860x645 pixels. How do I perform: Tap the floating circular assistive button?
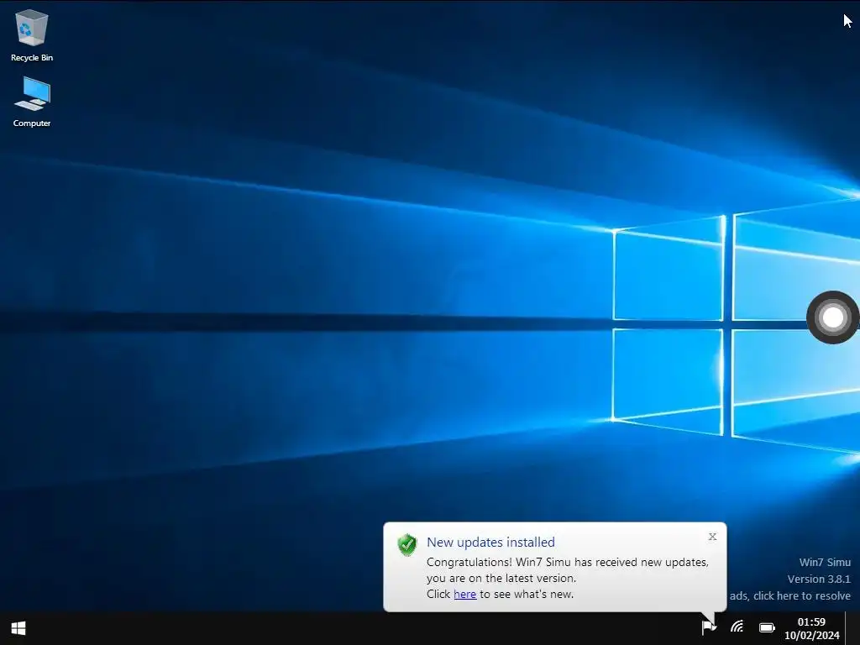click(x=832, y=317)
